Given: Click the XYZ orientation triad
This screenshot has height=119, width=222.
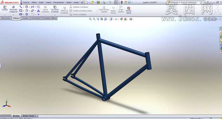Looking at the screenshot, I should (7, 104).
